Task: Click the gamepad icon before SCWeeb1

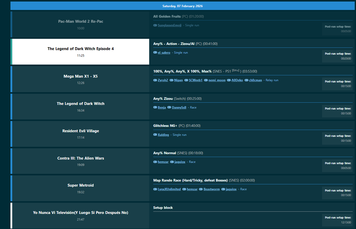Action: 186,80
